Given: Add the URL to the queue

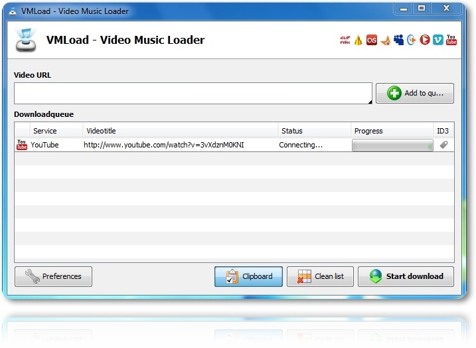Looking at the screenshot, I should [415, 93].
